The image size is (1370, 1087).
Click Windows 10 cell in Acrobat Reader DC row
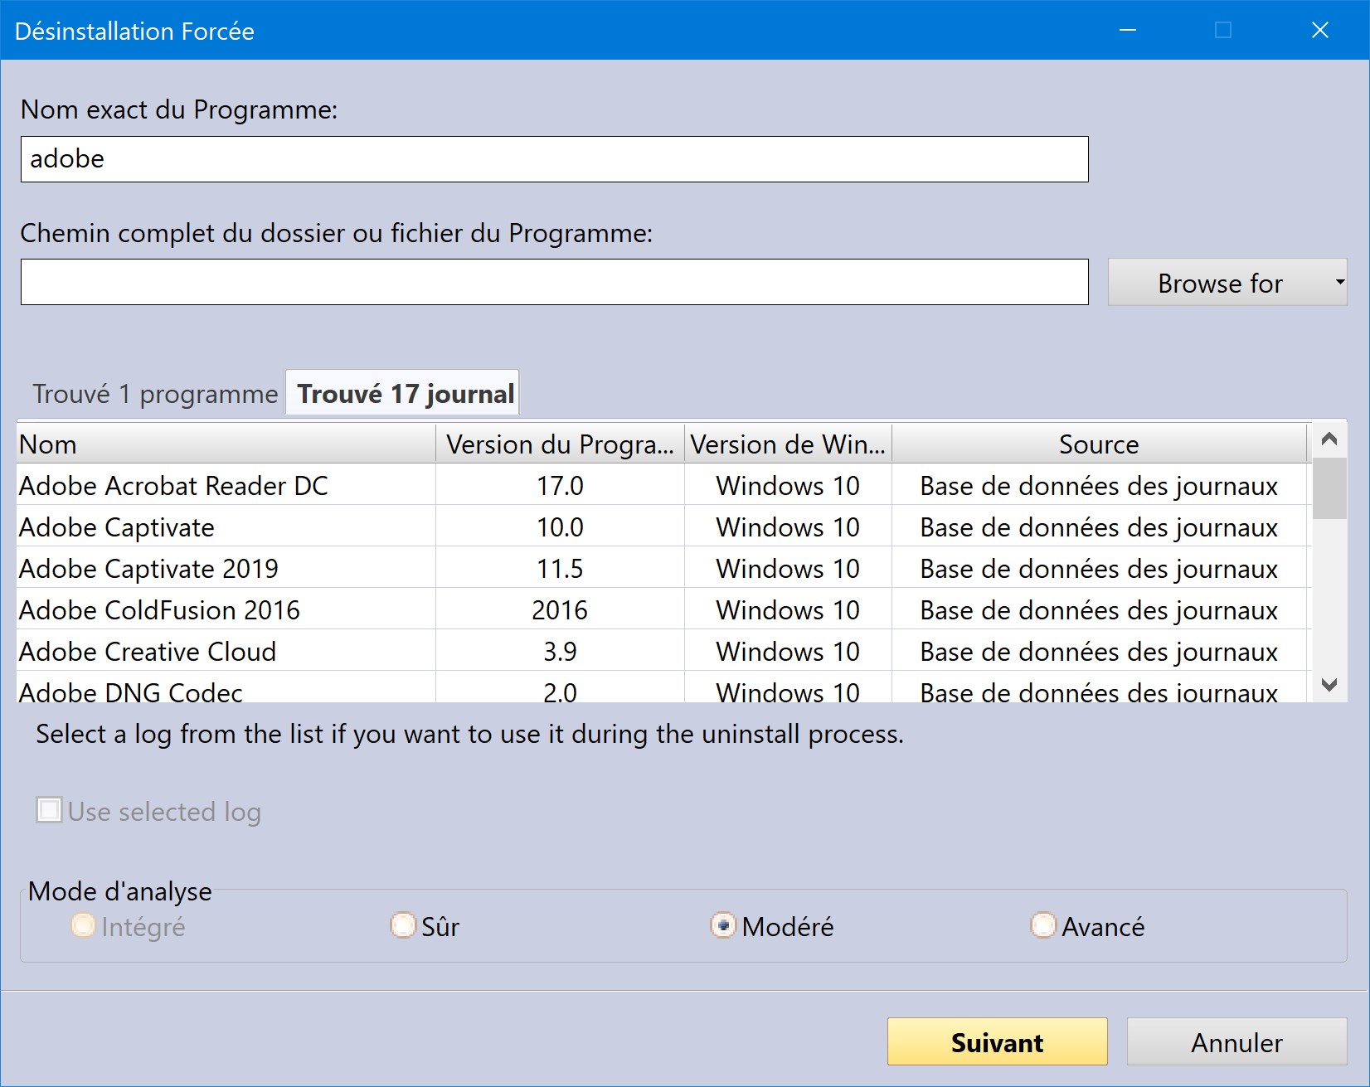click(x=788, y=486)
